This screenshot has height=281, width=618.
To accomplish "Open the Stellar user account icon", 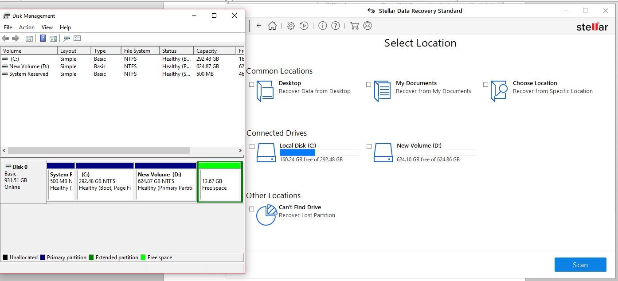I will pyautogui.click(x=368, y=26).
